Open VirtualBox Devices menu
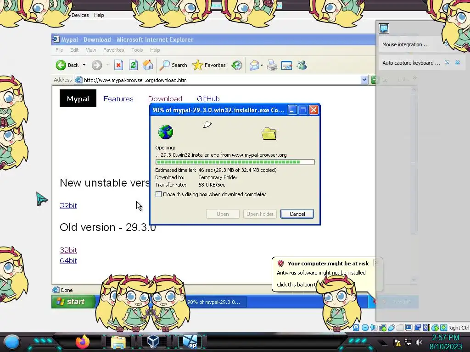The image size is (470, 352). click(80, 15)
